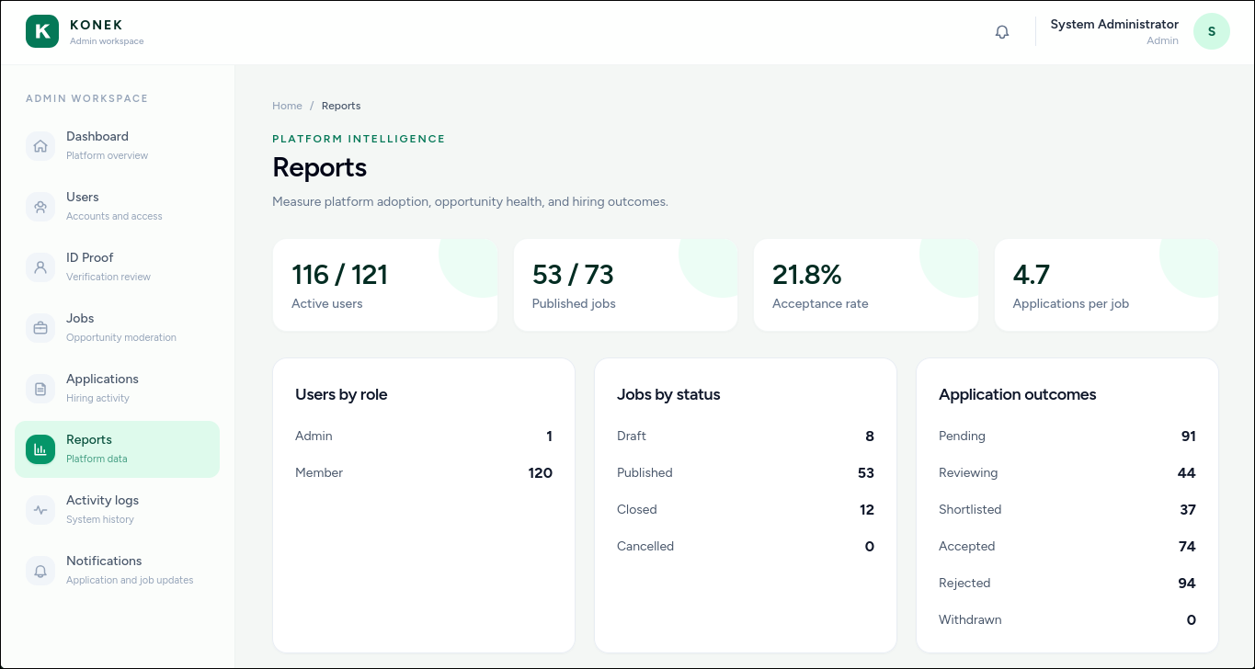
Task: Click the Application outcomes heading
Action: 1018,394
